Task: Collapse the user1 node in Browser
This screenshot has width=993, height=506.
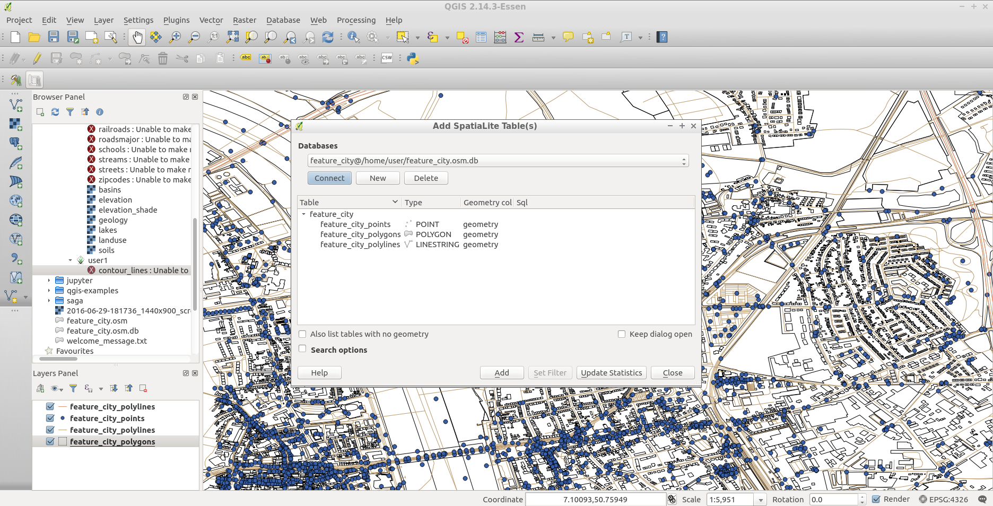Action: tap(70, 260)
